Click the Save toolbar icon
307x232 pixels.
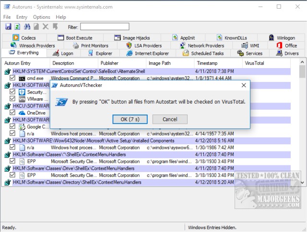[8, 26]
